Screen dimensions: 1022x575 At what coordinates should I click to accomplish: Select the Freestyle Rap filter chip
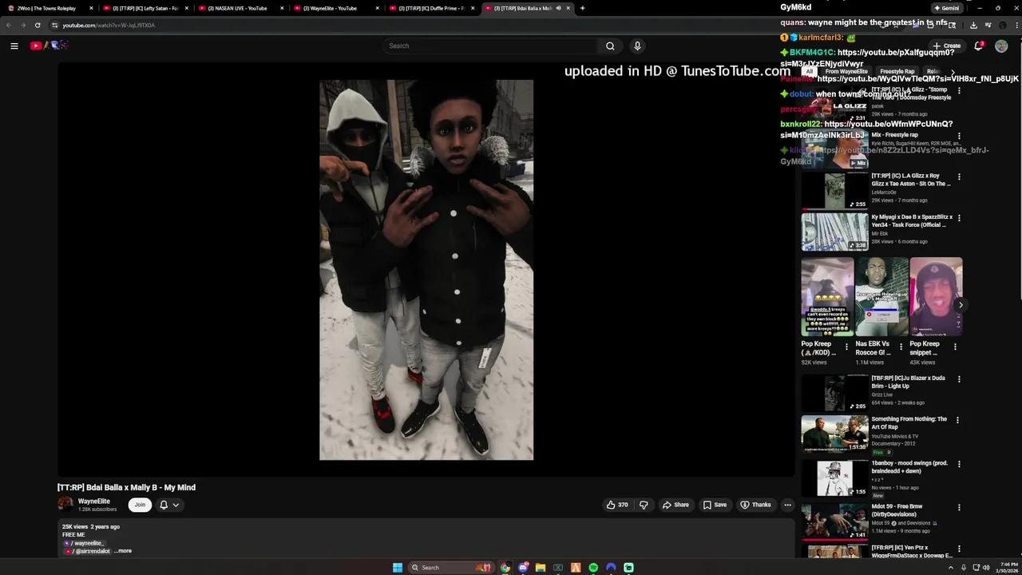tap(897, 72)
